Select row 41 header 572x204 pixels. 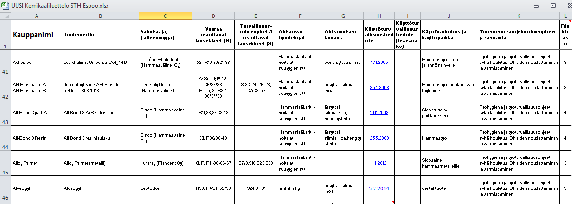5,62
